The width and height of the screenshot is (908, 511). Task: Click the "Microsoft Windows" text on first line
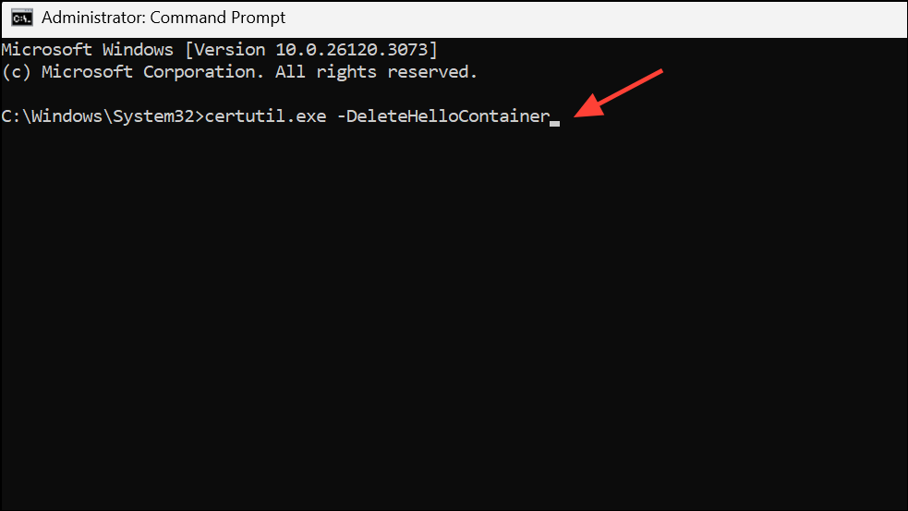pos(88,50)
